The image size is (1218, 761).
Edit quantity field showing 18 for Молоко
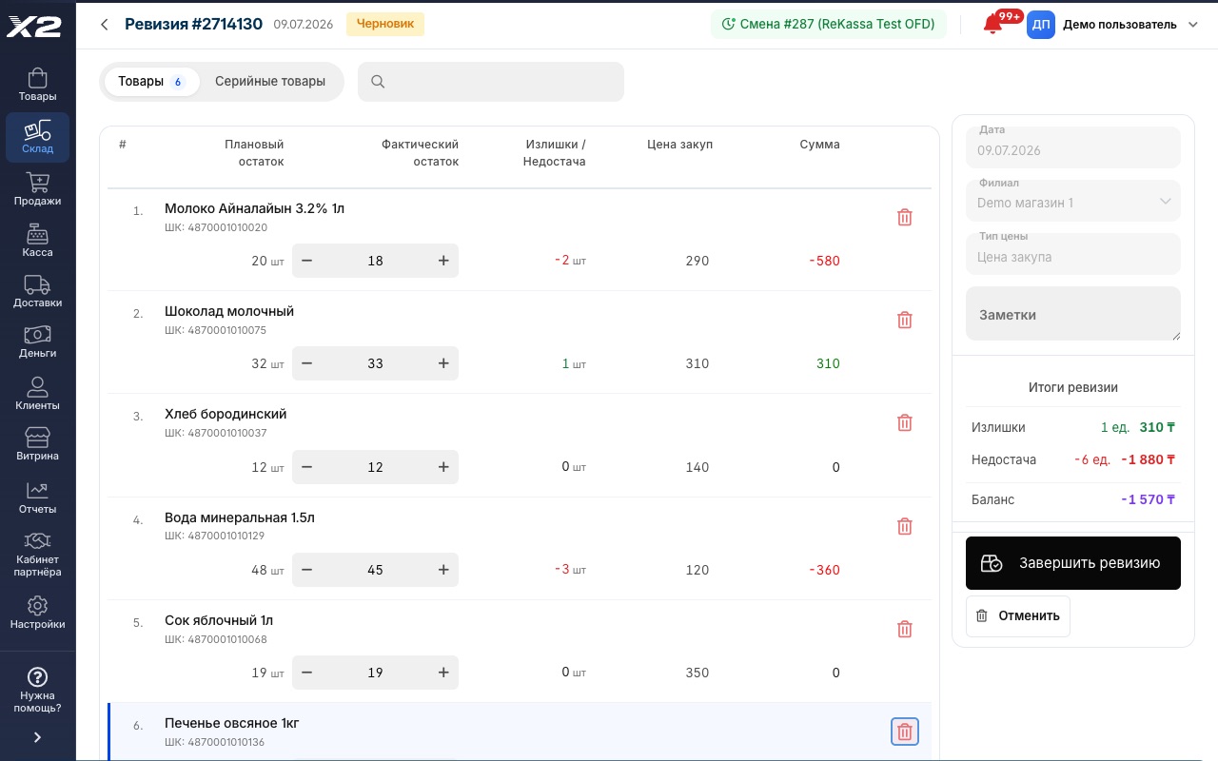point(375,261)
